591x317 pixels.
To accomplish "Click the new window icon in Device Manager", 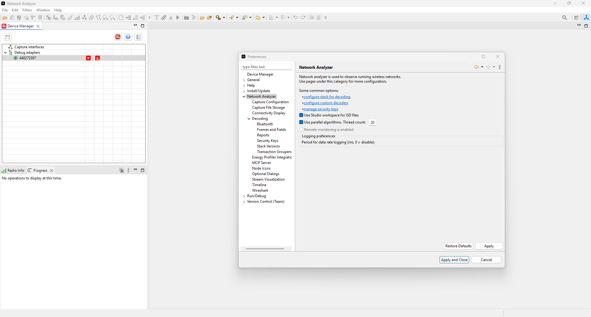I will point(8,37).
